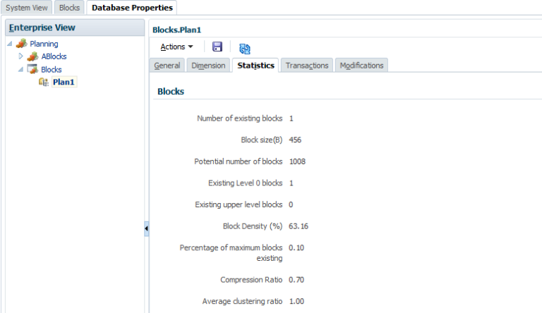The width and height of the screenshot is (542, 313).
Task: Click 'Number of existing blocks' label
Action: pyautogui.click(x=239, y=118)
